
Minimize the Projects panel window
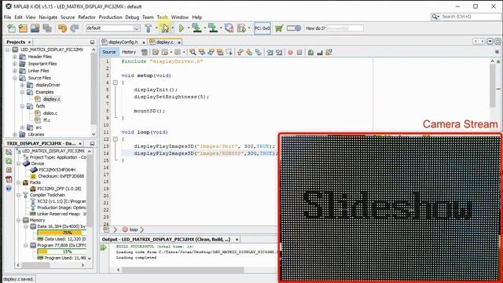(92, 42)
